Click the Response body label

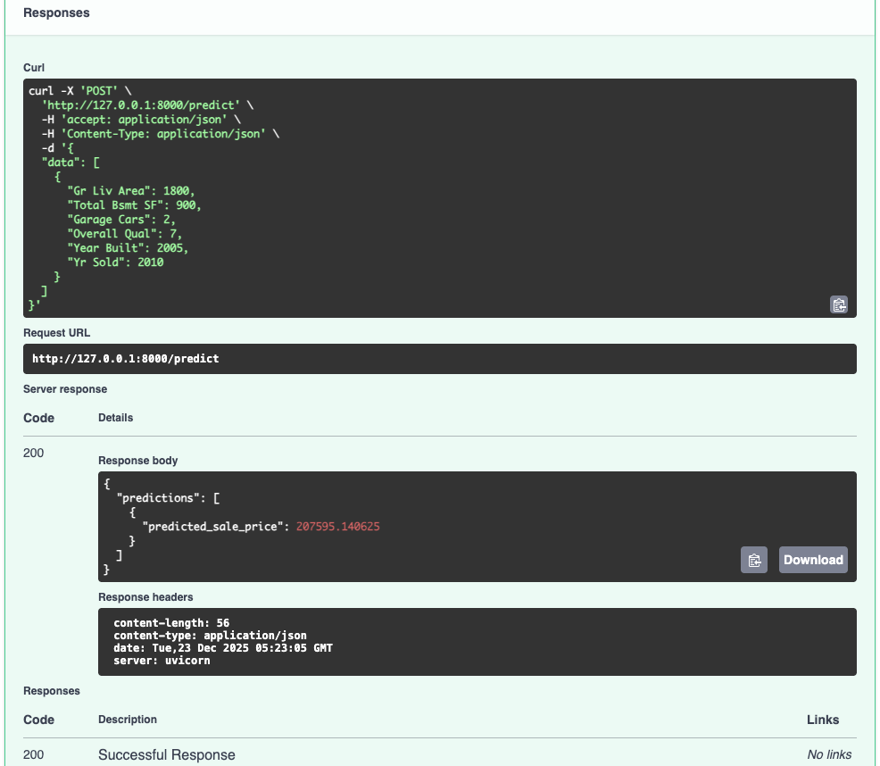[137, 461]
